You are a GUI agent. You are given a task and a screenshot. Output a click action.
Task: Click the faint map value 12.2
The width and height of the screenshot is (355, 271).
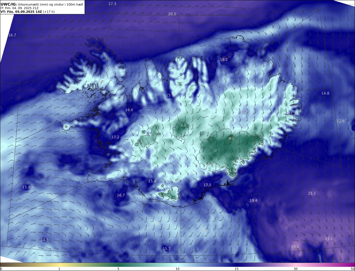click(244, 112)
